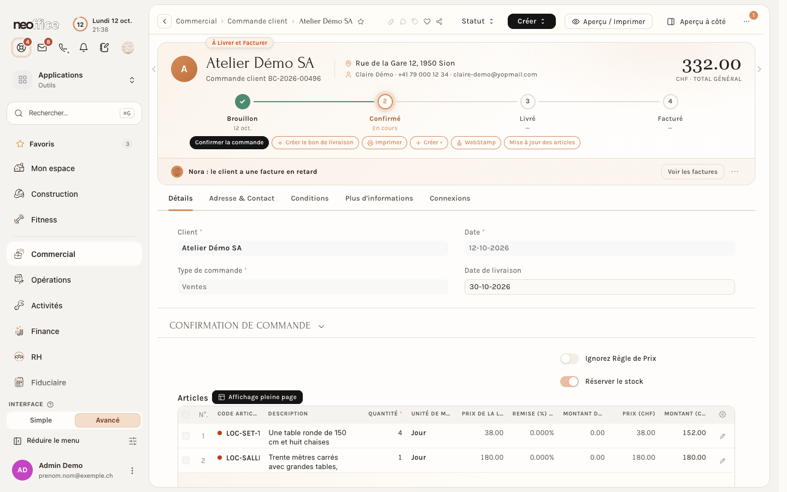Viewport: 787px width, 492px height.
Task: Edit row LOC-SALLI with pencil icon
Action: point(723,461)
